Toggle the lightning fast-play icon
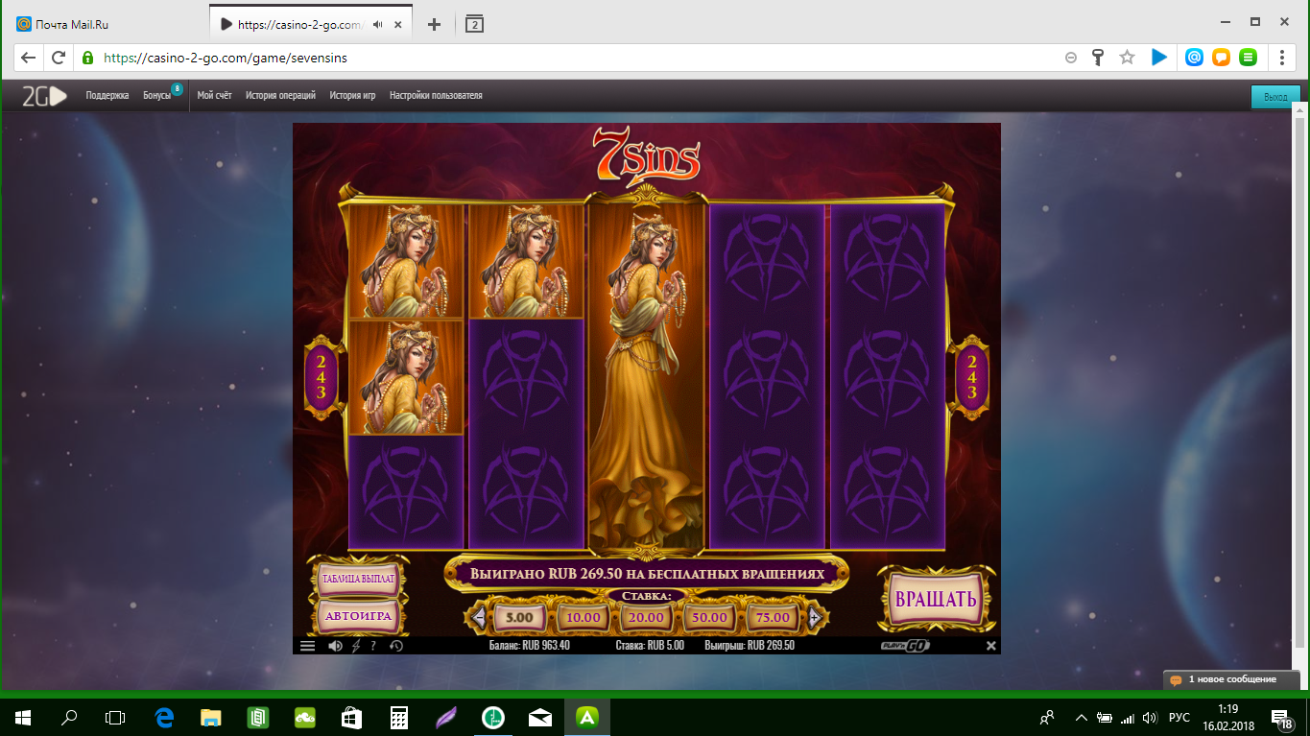The image size is (1310, 736). 356,646
